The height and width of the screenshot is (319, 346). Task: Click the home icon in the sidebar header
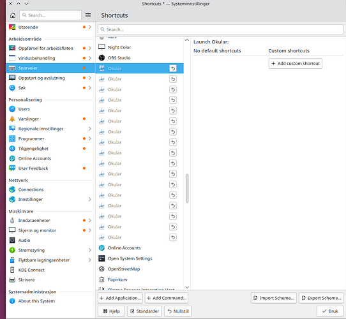click(13, 15)
